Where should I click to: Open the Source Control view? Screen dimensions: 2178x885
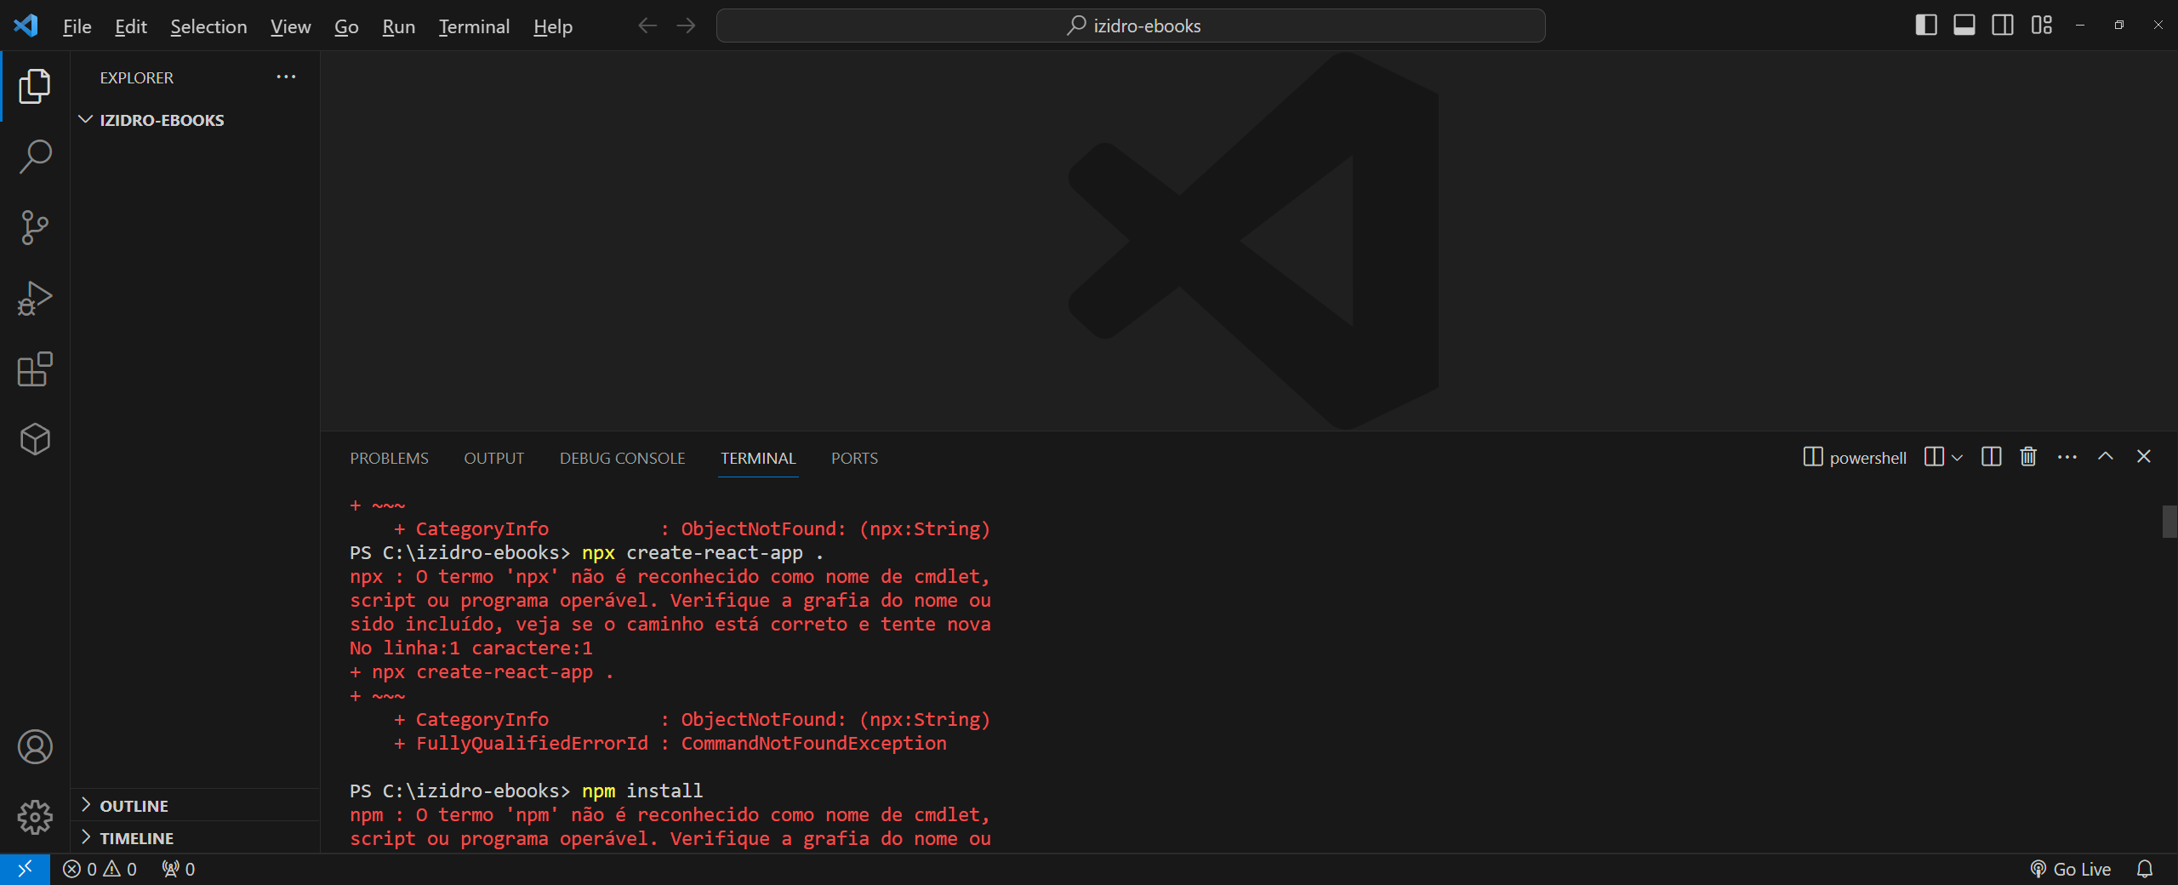point(35,227)
